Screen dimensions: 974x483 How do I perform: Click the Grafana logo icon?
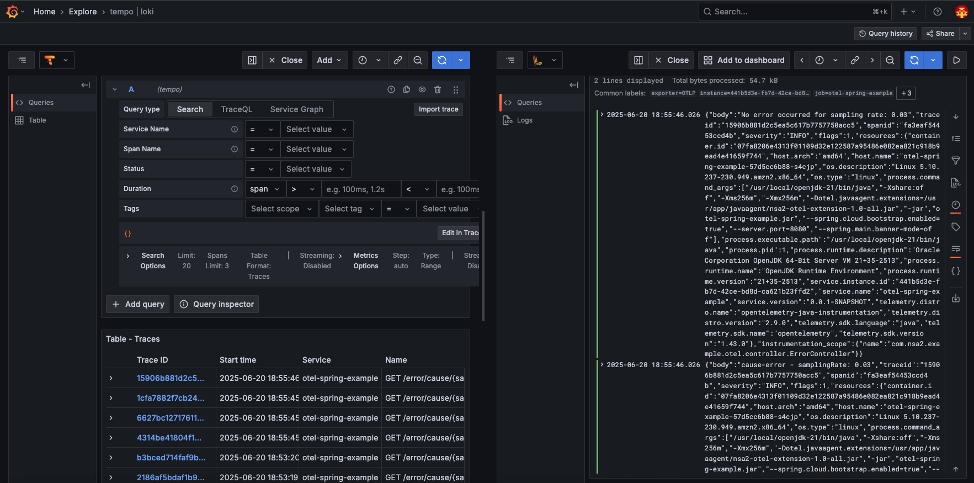tap(12, 12)
